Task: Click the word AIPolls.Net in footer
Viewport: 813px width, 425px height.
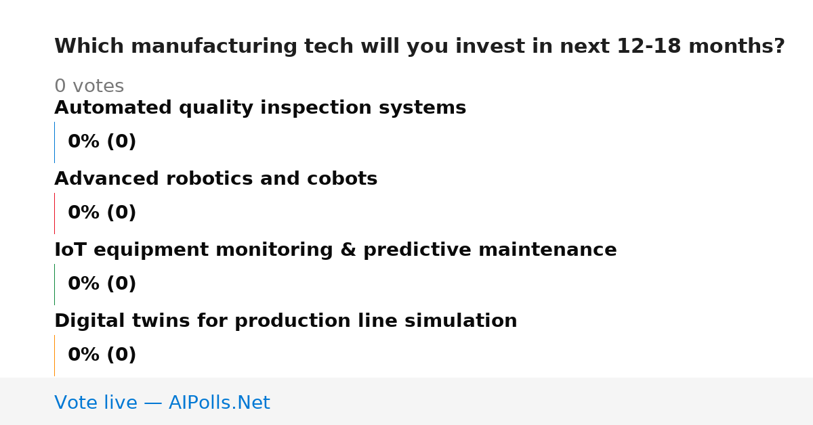Action: pyautogui.click(x=219, y=403)
